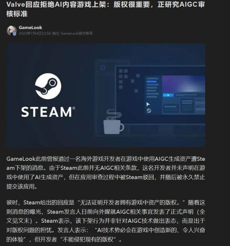
Task: Click the grey progress bar beside play button
Action: [x=186, y=95]
